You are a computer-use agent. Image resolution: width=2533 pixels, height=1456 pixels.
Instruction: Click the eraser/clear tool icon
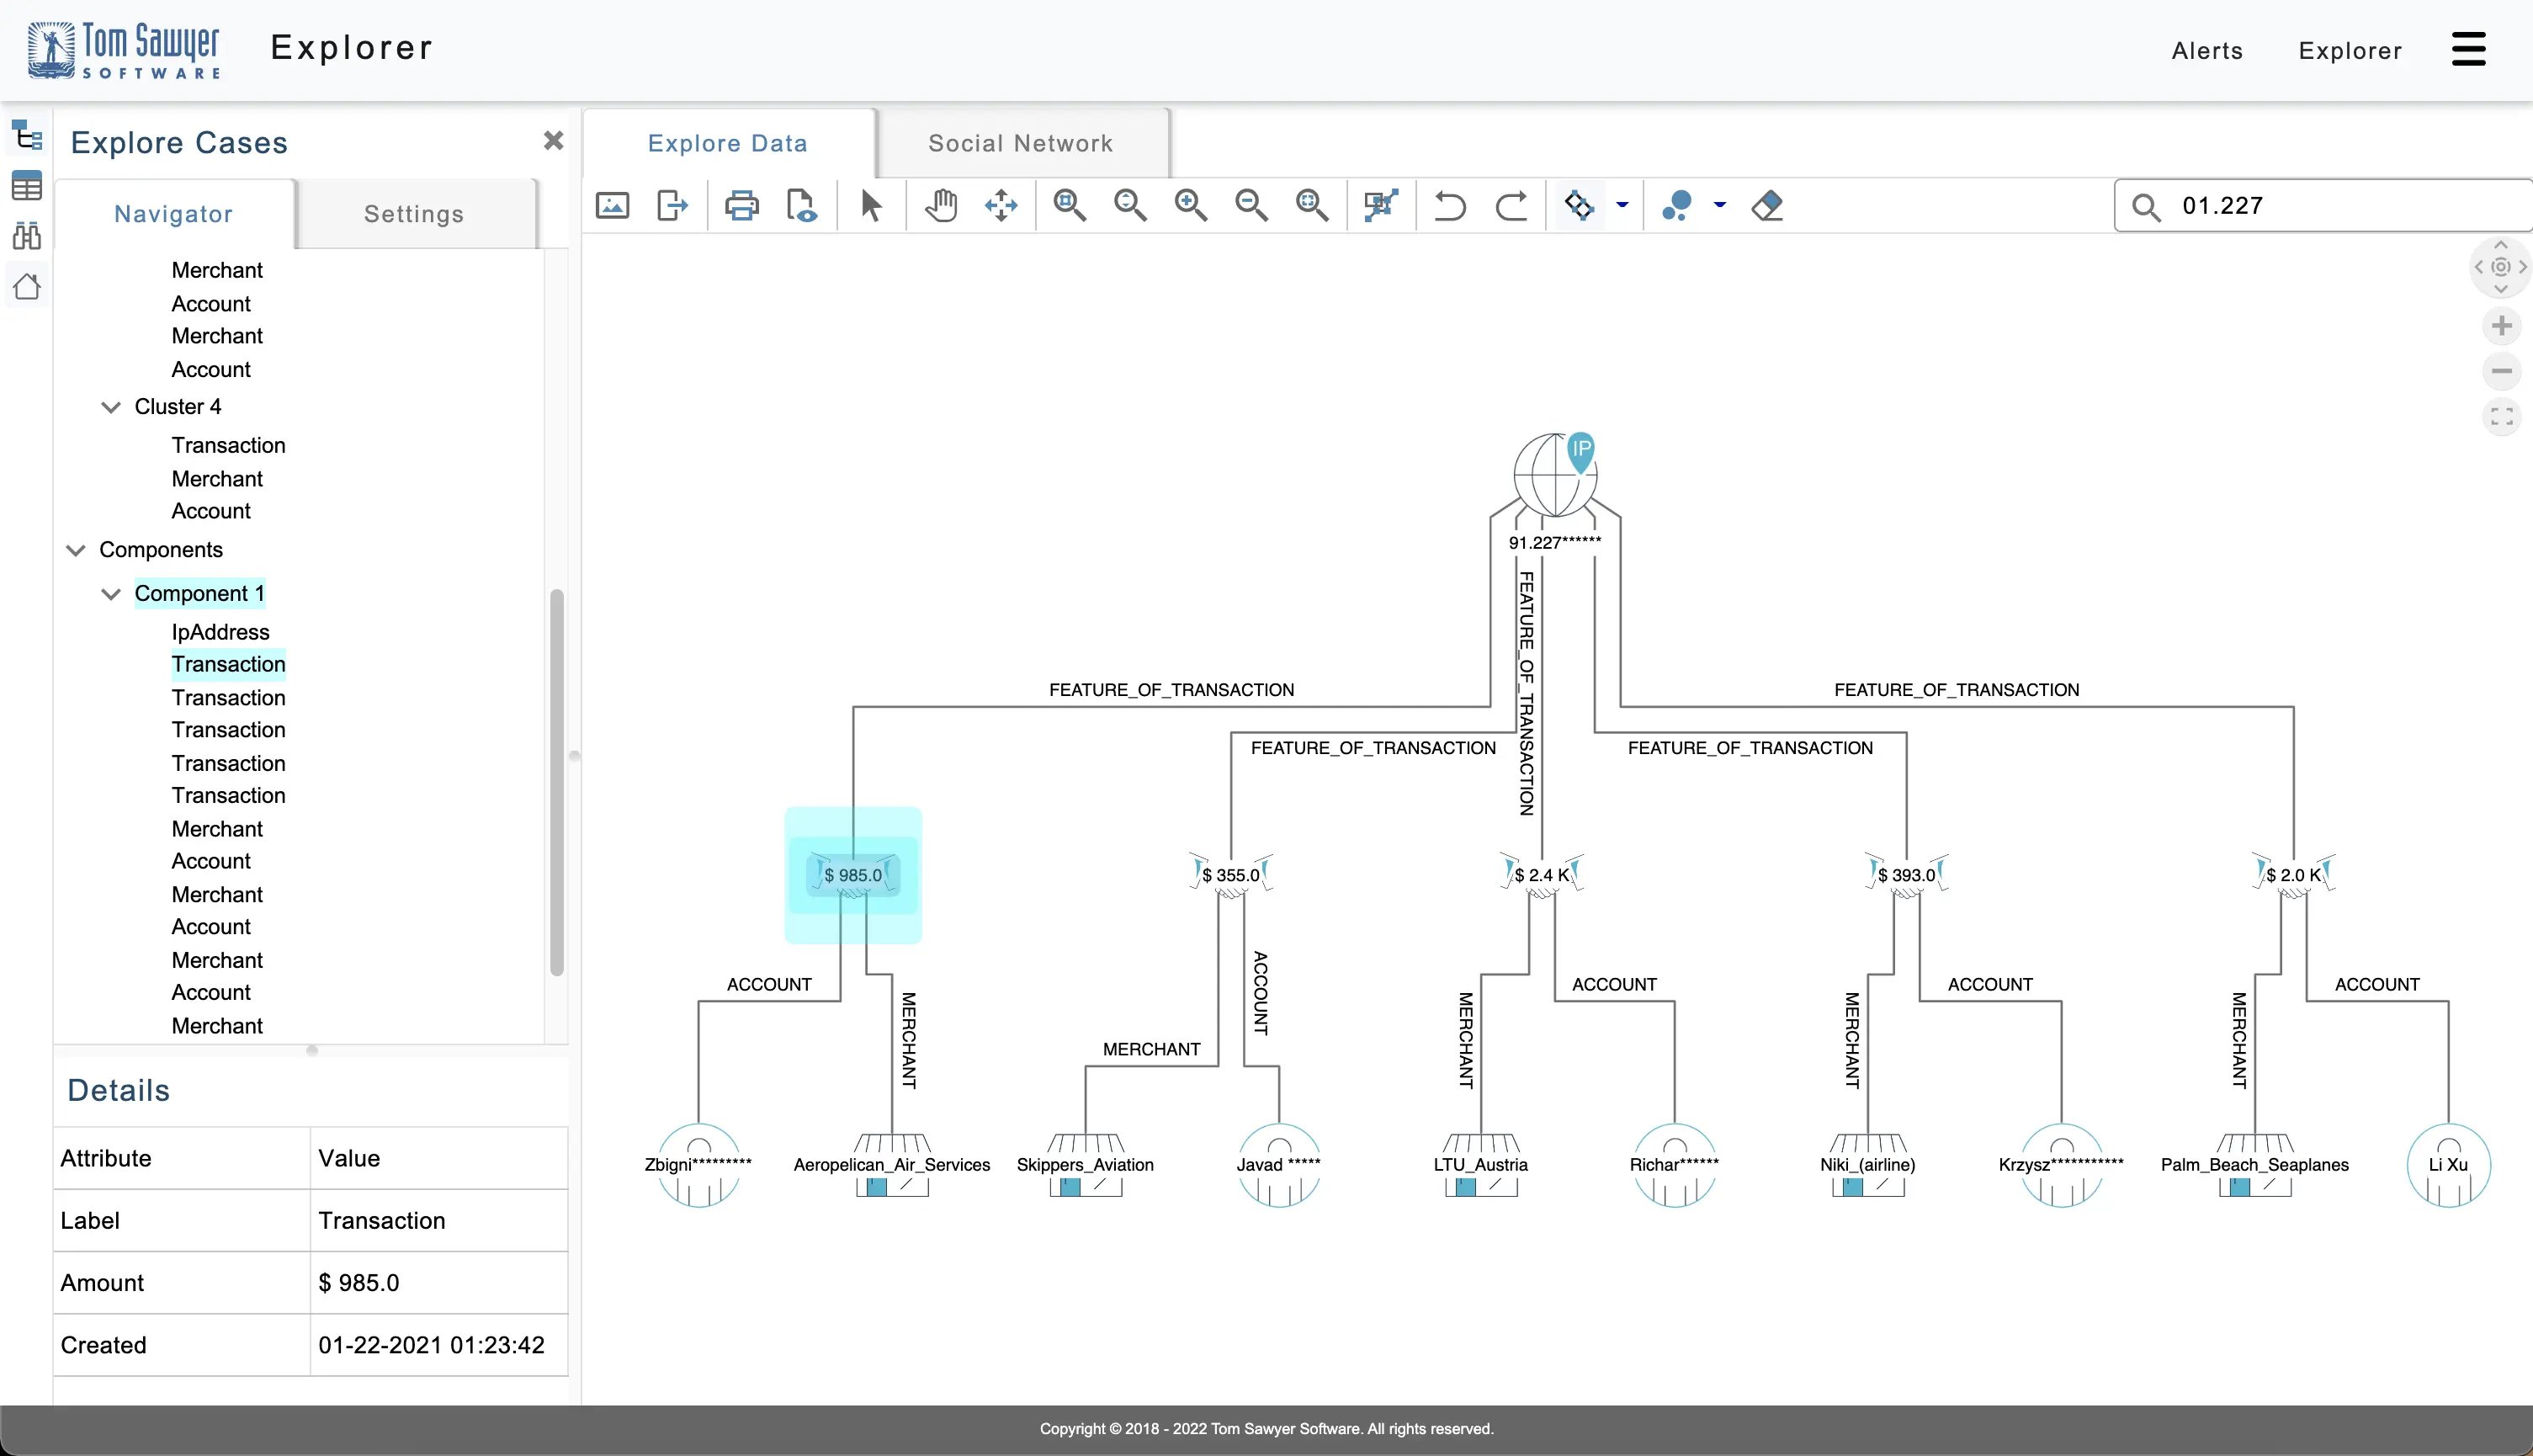(1766, 205)
